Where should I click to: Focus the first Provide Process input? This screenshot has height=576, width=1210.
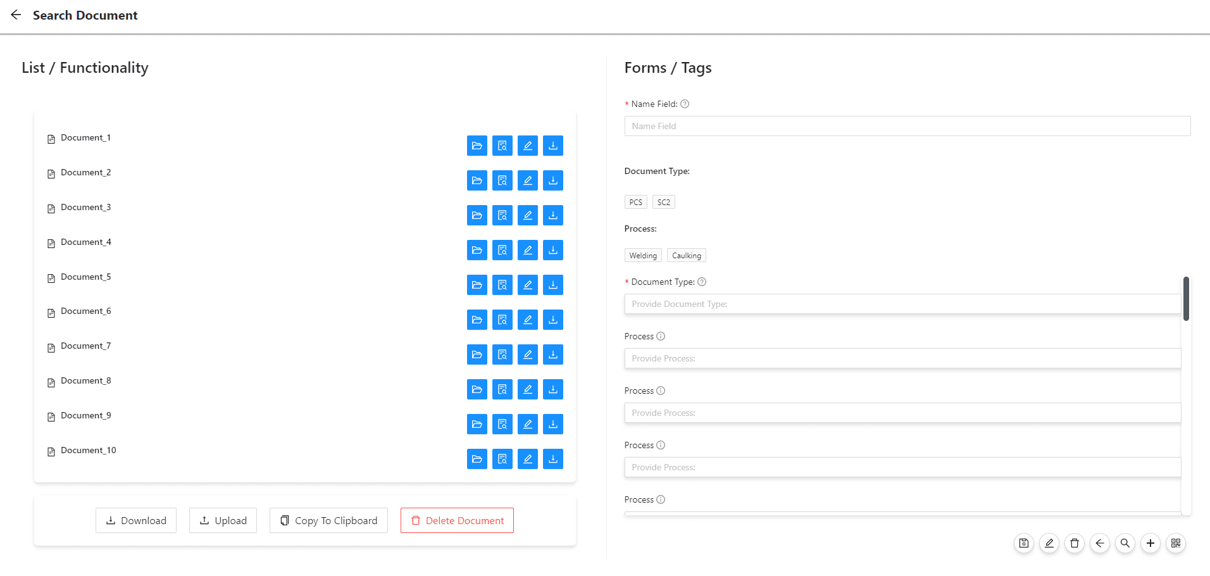(902, 358)
